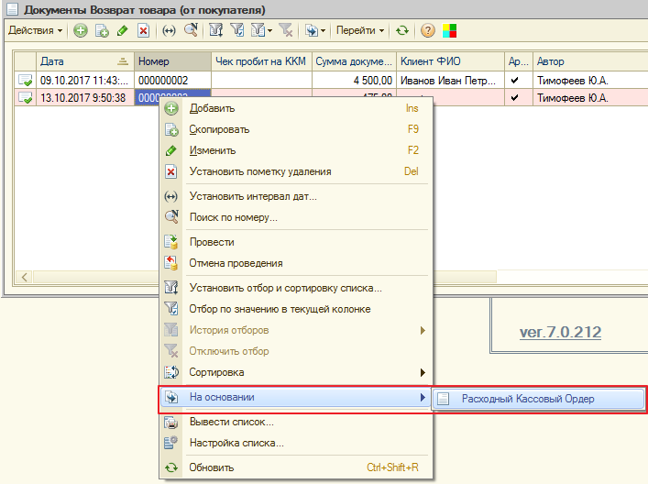Open the ver.7.0.212 version link
Viewport: 648px width, 484px height.
(560, 332)
